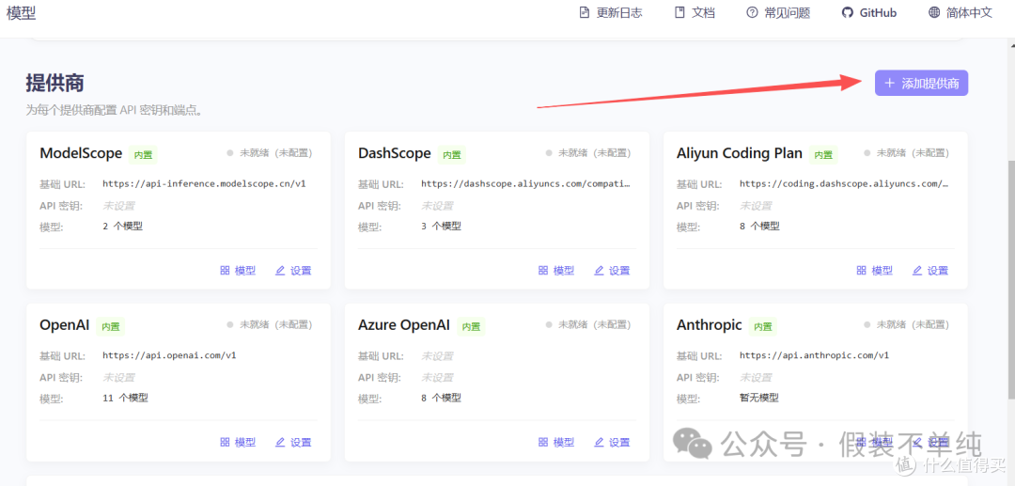Open 设置 for Aliyun Coding Plan
This screenshot has height=486, width=1015.
pos(930,271)
